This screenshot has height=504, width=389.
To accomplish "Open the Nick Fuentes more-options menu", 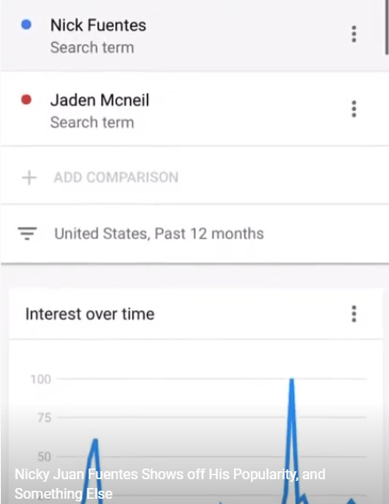I will pos(354,34).
